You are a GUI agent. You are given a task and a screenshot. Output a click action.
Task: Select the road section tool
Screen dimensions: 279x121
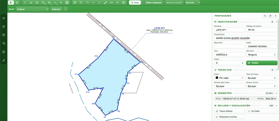pyautogui.click(x=117, y=3)
